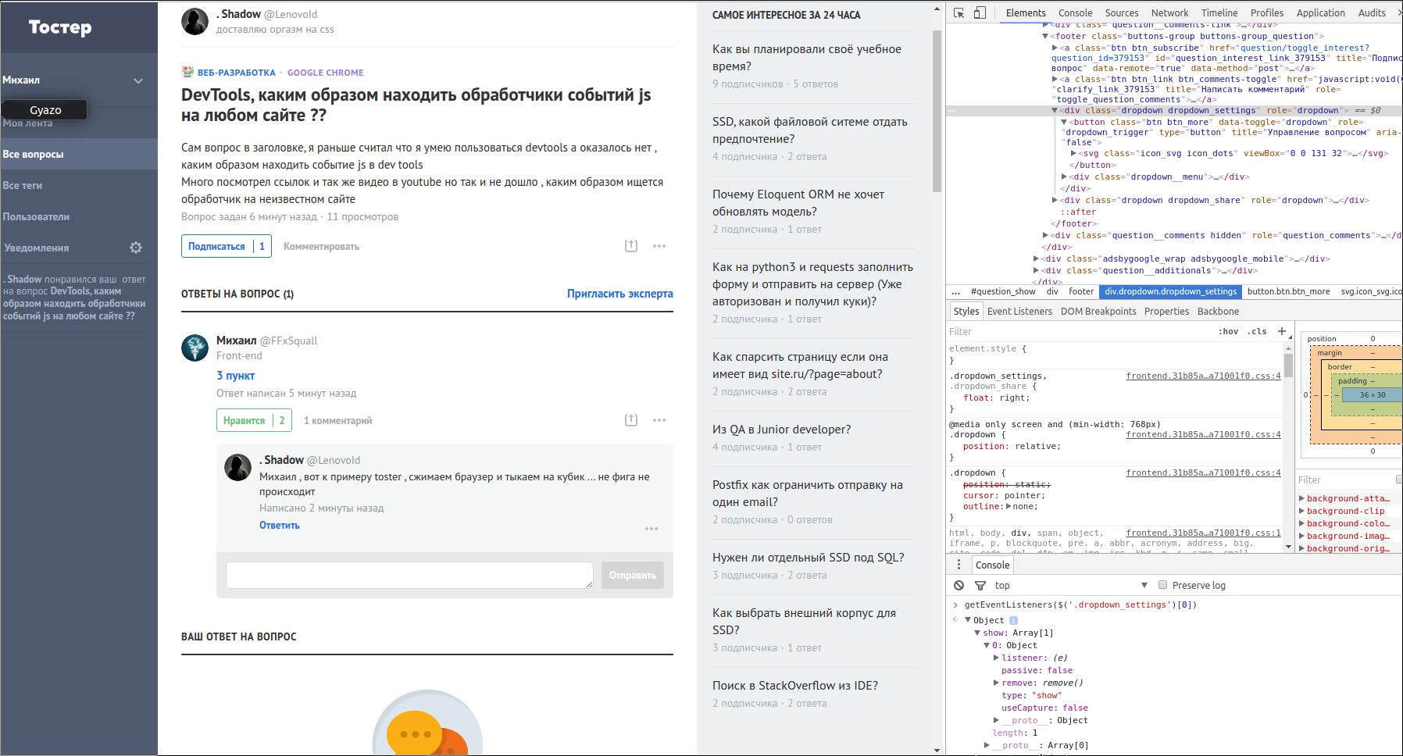The width and height of the screenshot is (1403, 756).
Task: Toggle the DevTools device toolbar icon
Action: tap(980, 12)
